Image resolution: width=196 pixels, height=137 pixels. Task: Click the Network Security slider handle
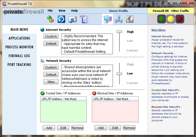point(119,74)
